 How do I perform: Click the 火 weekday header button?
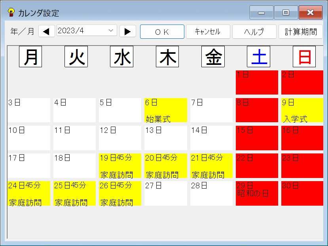[x=76, y=57]
